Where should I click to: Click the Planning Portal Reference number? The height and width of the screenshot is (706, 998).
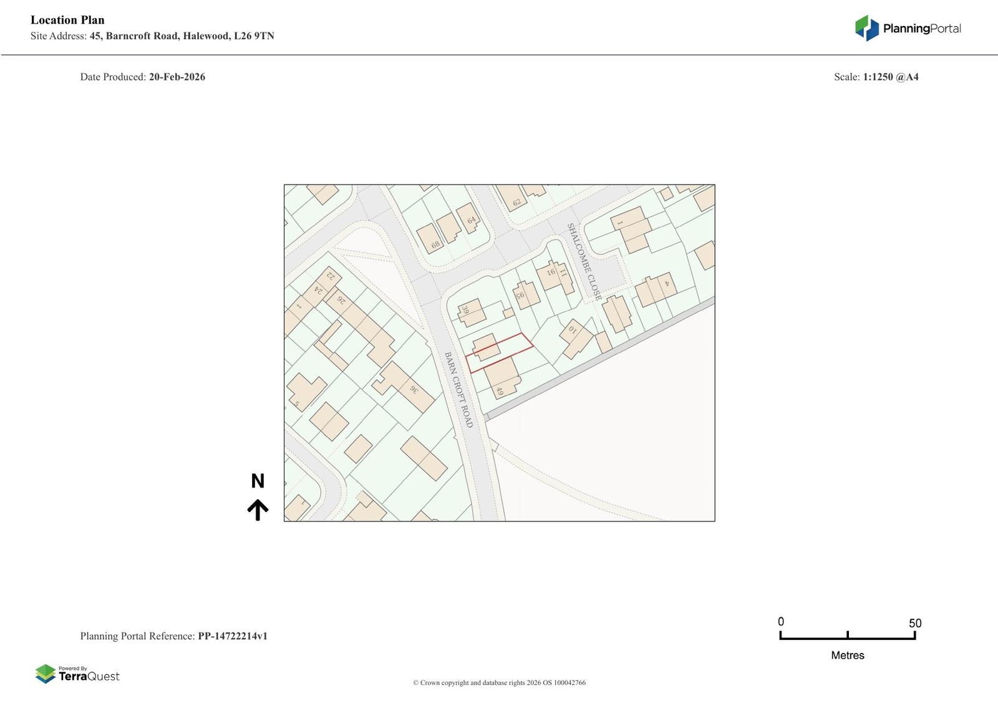coord(233,636)
